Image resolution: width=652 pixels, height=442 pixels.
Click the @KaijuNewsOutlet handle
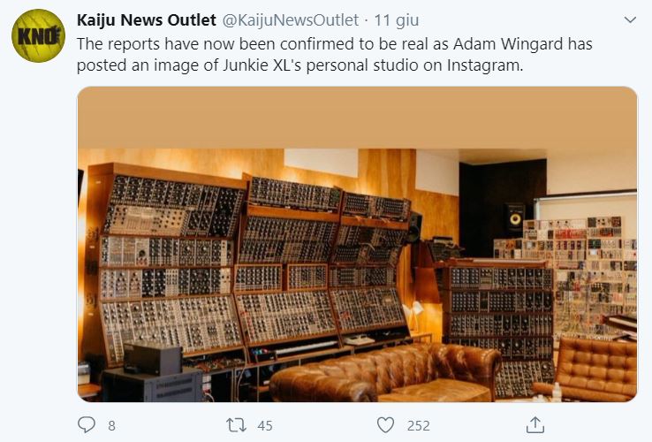pos(291,20)
